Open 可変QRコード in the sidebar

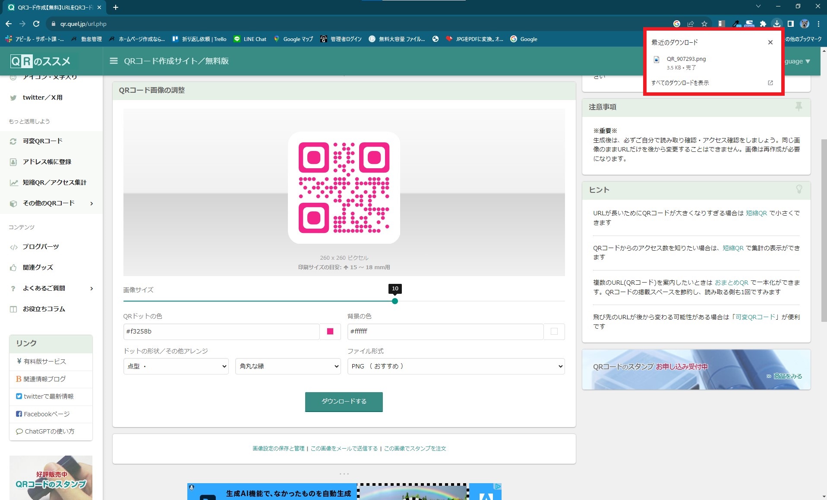(x=42, y=141)
